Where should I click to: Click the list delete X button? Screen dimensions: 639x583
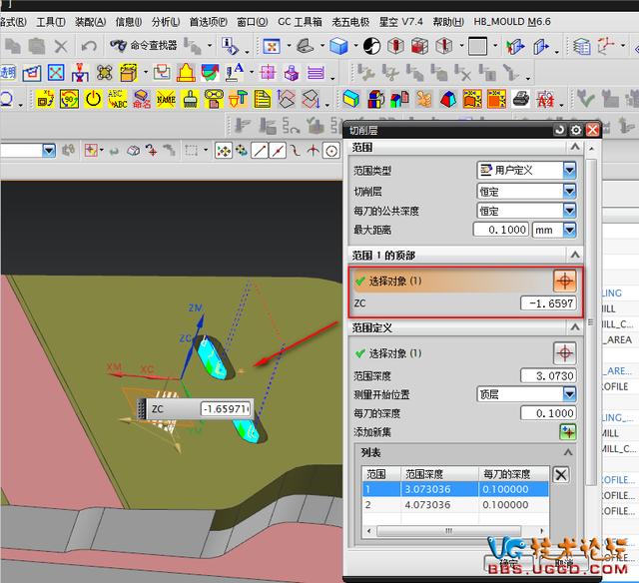[x=561, y=474]
